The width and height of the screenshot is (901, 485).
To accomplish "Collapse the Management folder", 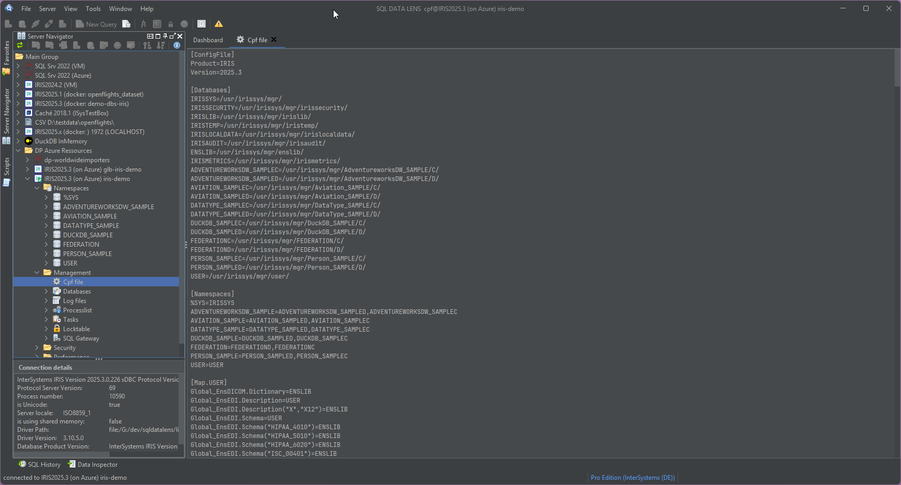I will click(x=37, y=273).
